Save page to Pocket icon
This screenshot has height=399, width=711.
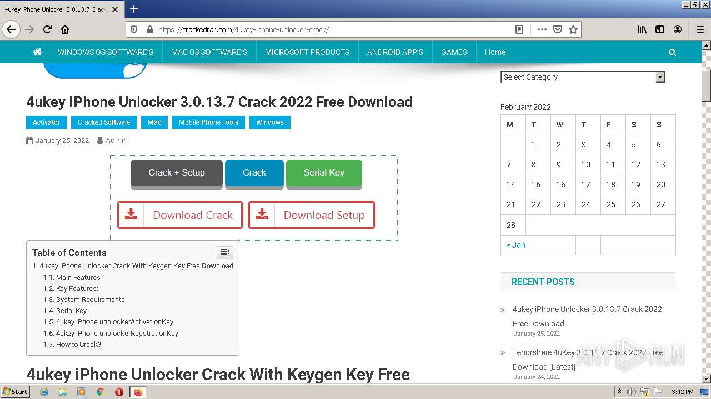click(558, 29)
